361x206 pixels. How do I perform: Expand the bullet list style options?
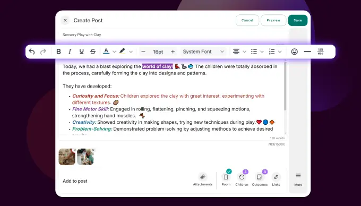[x=262, y=51]
